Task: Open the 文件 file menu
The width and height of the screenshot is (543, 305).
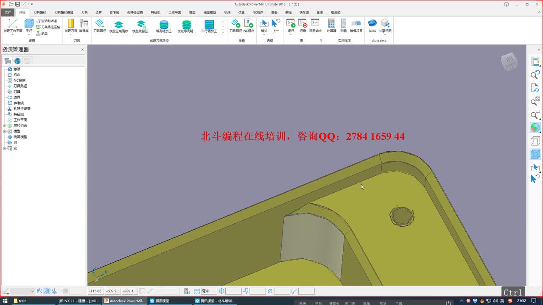Action: (x=8, y=12)
